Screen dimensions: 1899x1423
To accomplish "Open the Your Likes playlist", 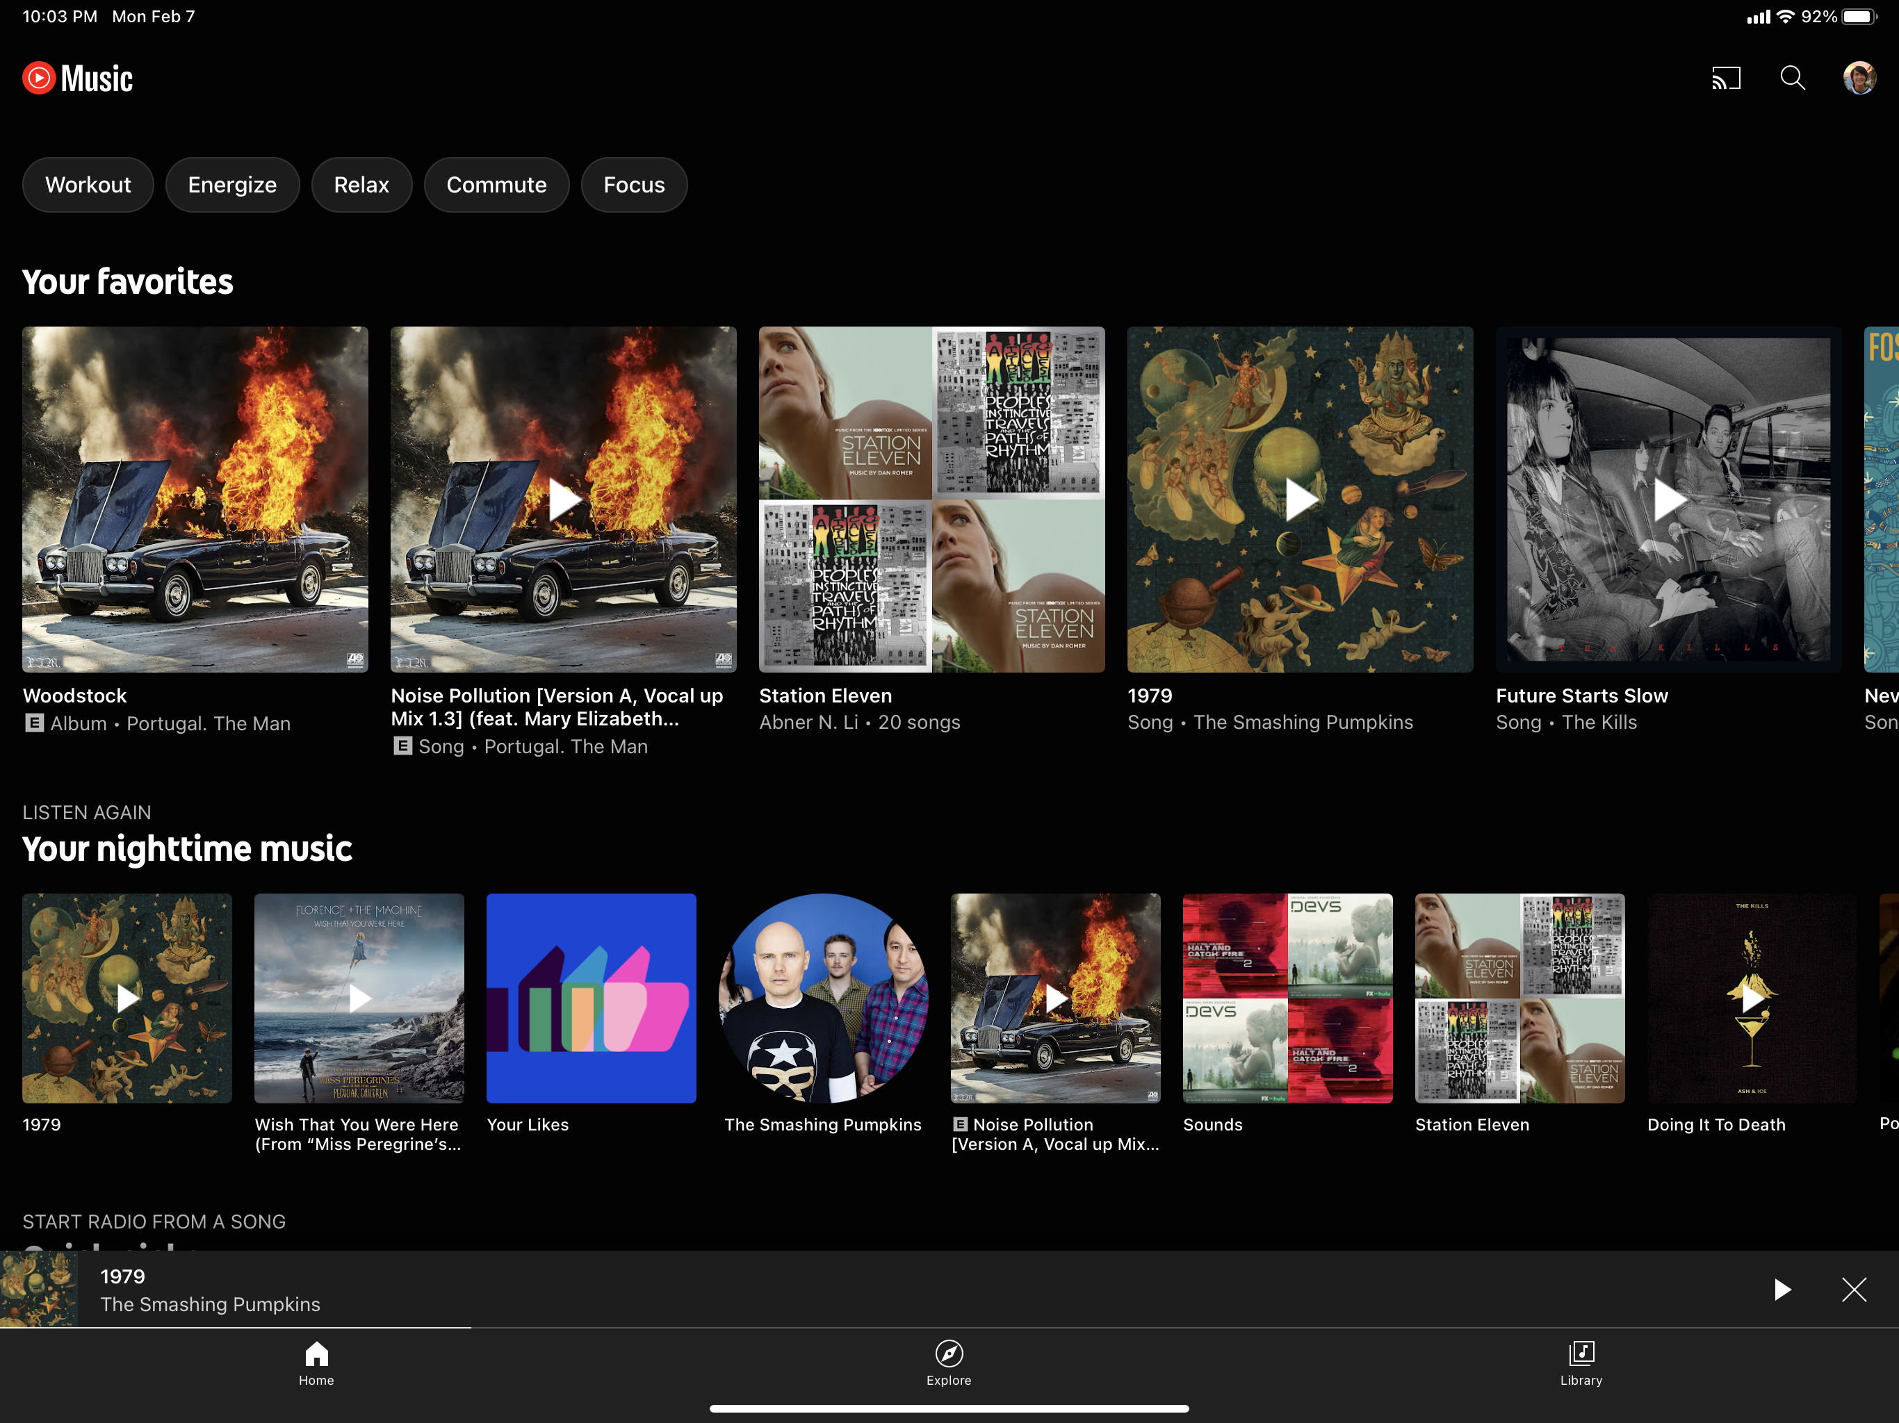I will click(x=591, y=998).
